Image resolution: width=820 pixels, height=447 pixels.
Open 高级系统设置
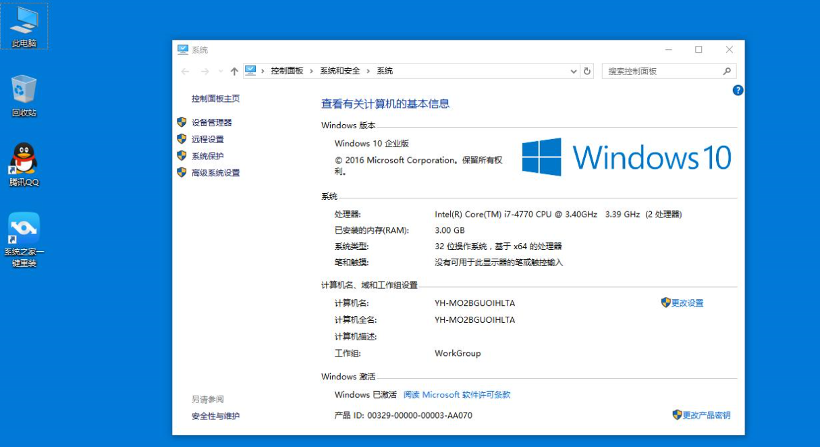click(x=215, y=172)
